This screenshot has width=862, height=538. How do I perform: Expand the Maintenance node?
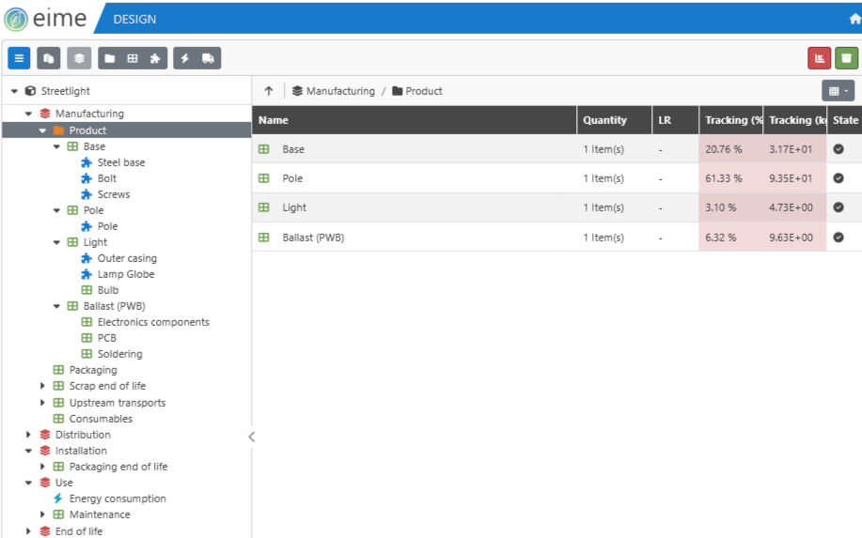pos(42,515)
